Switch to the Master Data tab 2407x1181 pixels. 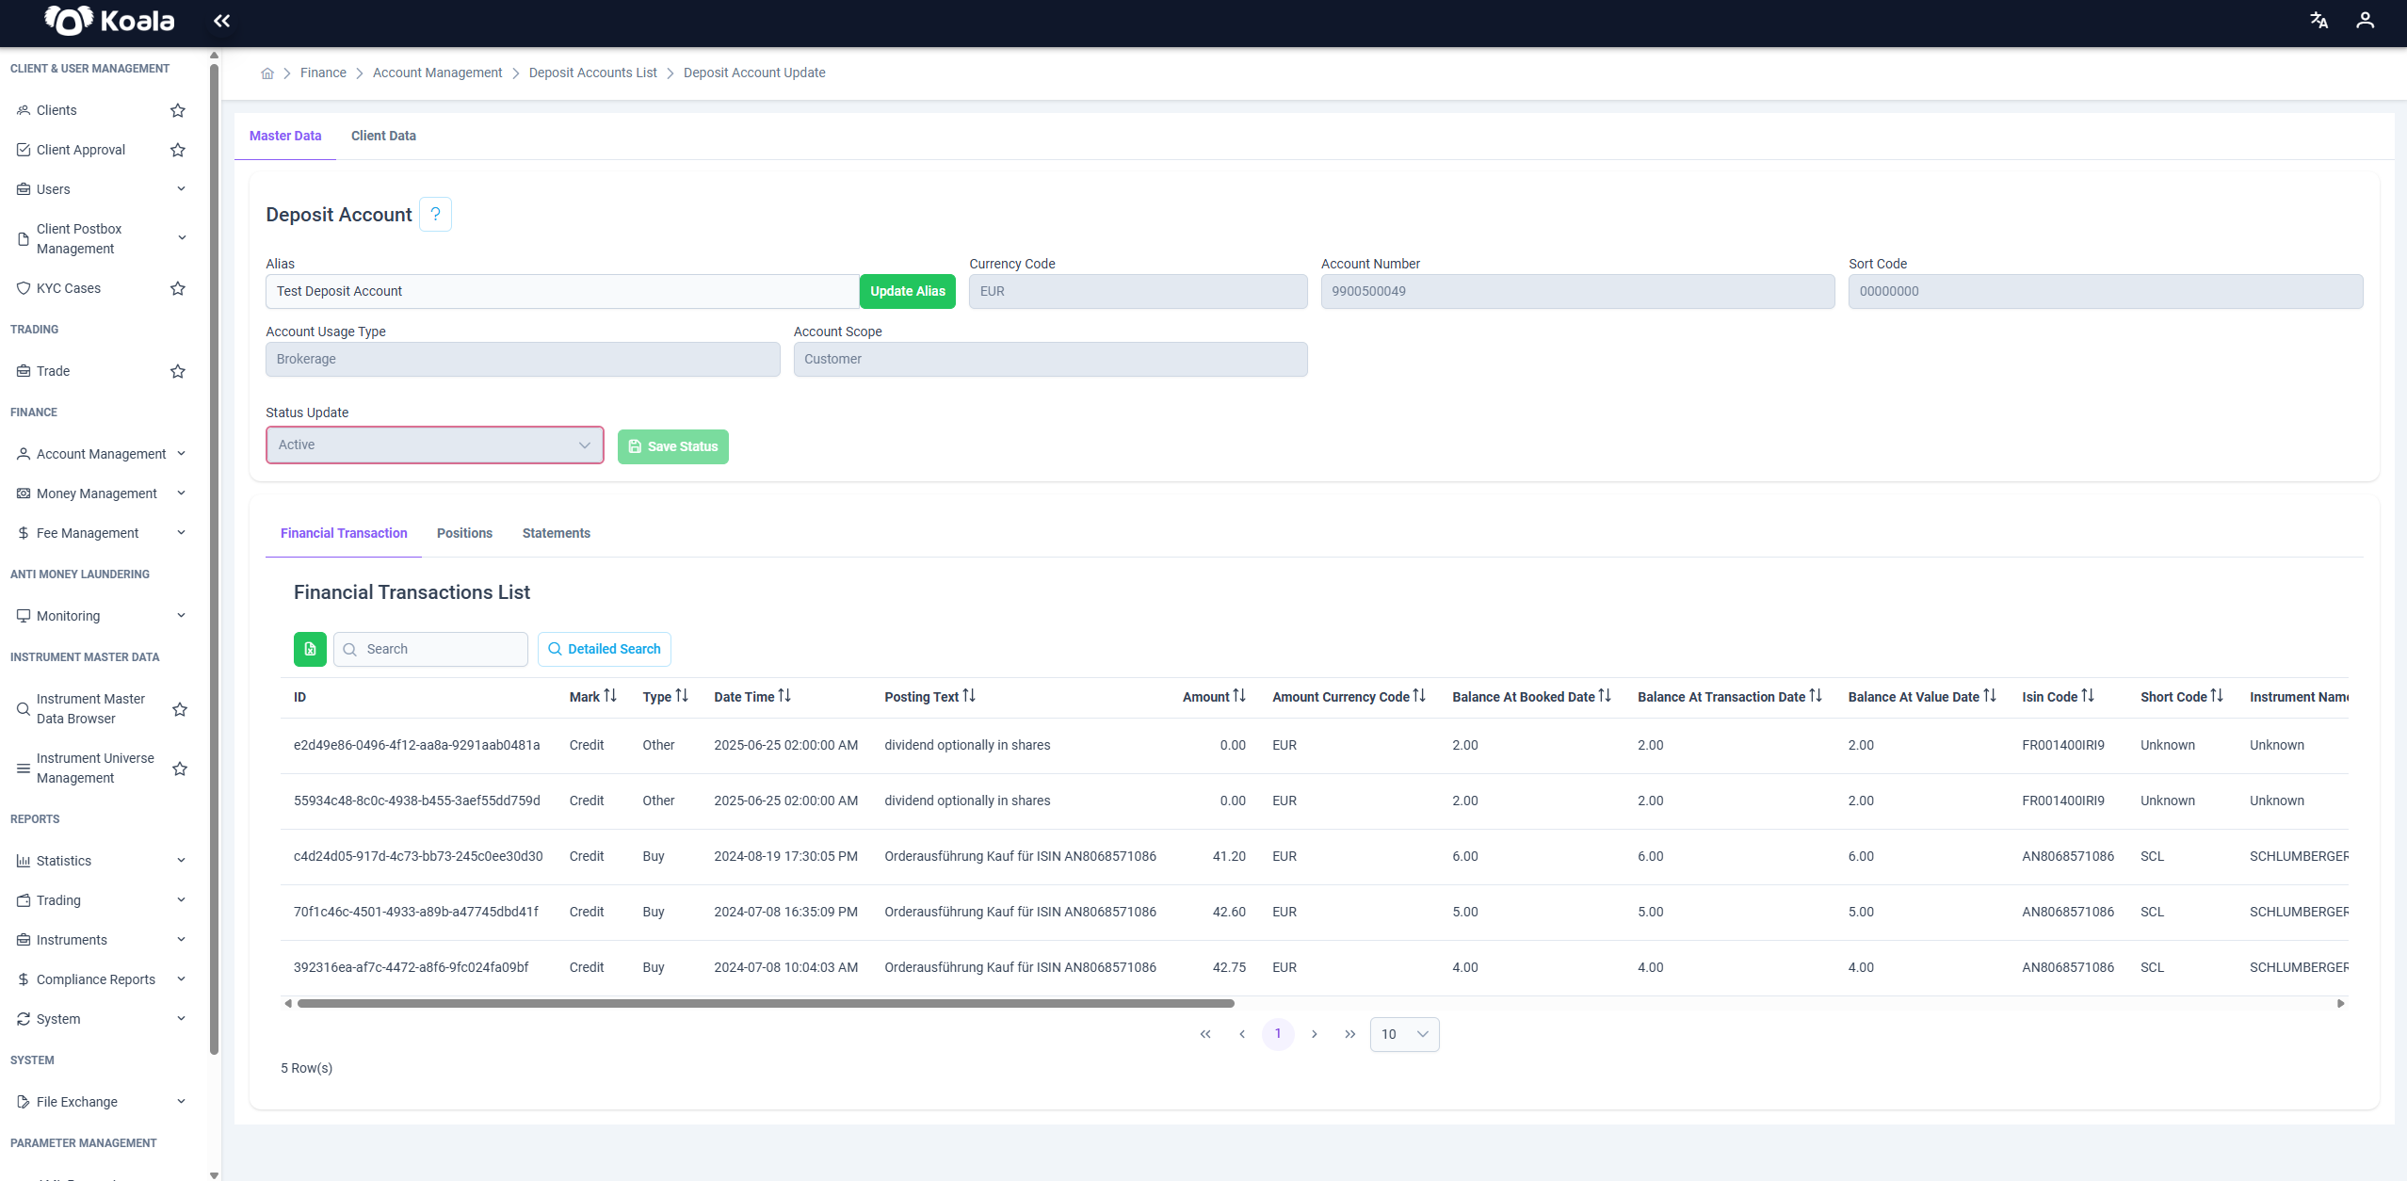(x=285, y=136)
